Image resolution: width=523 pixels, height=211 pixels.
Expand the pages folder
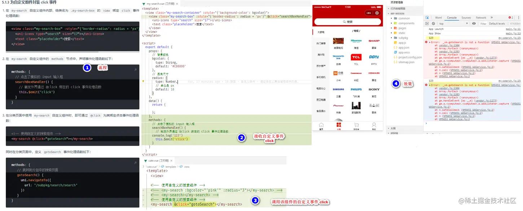click(402, 28)
